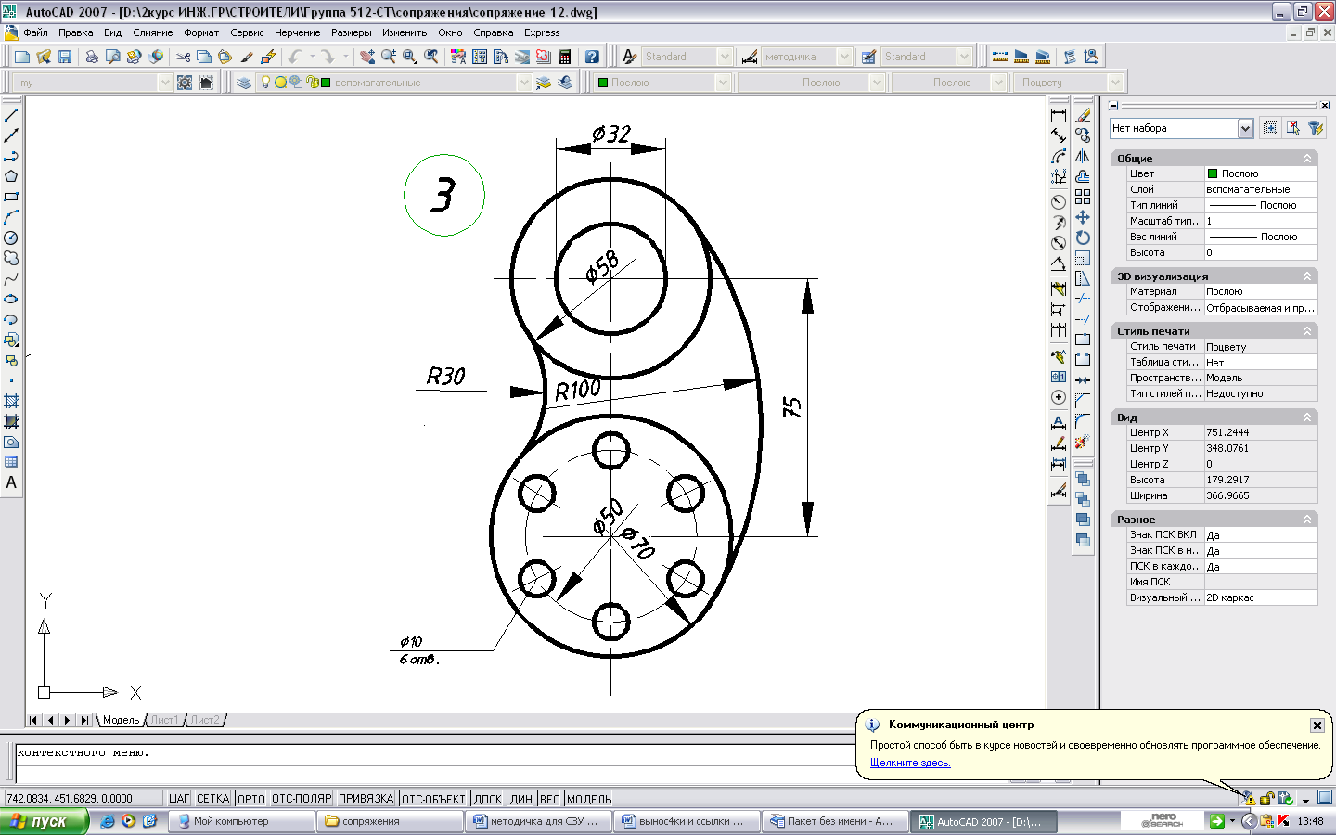
Task: Collapse the Общие properties section
Action: coord(1307,159)
